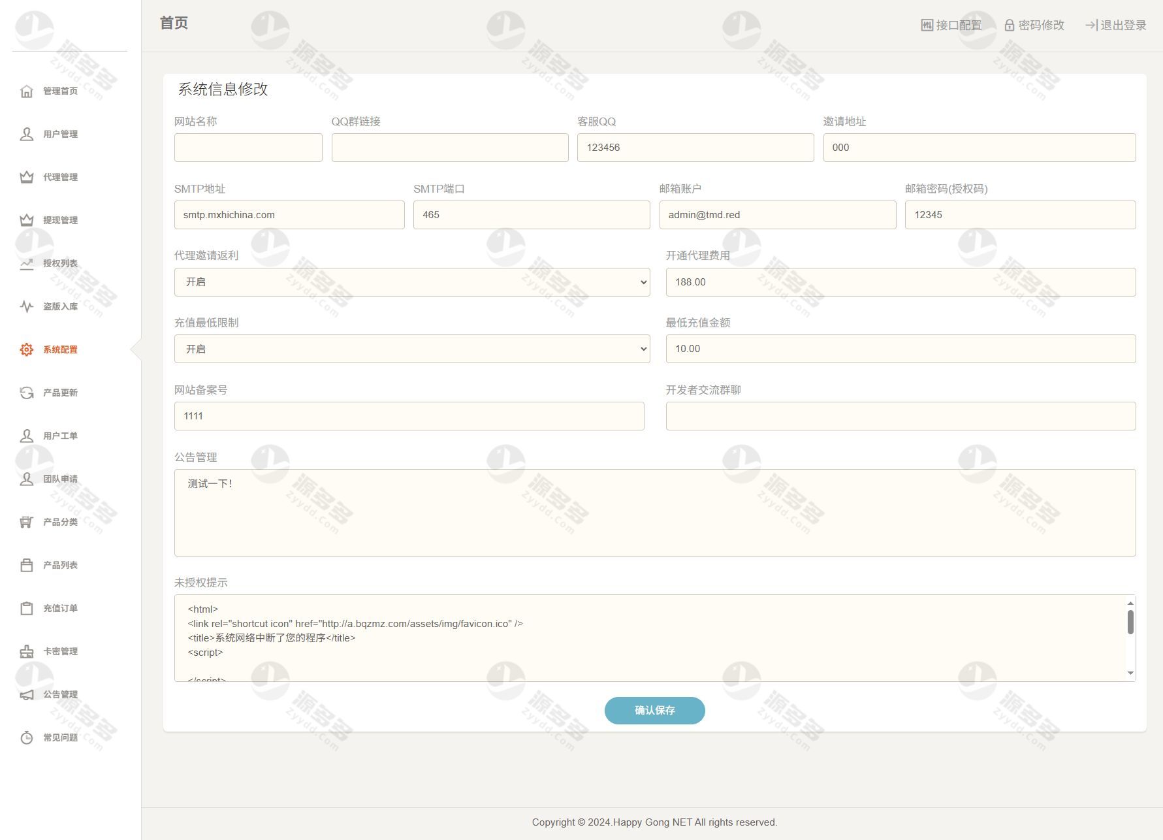1163x840 pixels.
Task: Click inside the 公告管理 textarea
Action: tap(655, 513)
